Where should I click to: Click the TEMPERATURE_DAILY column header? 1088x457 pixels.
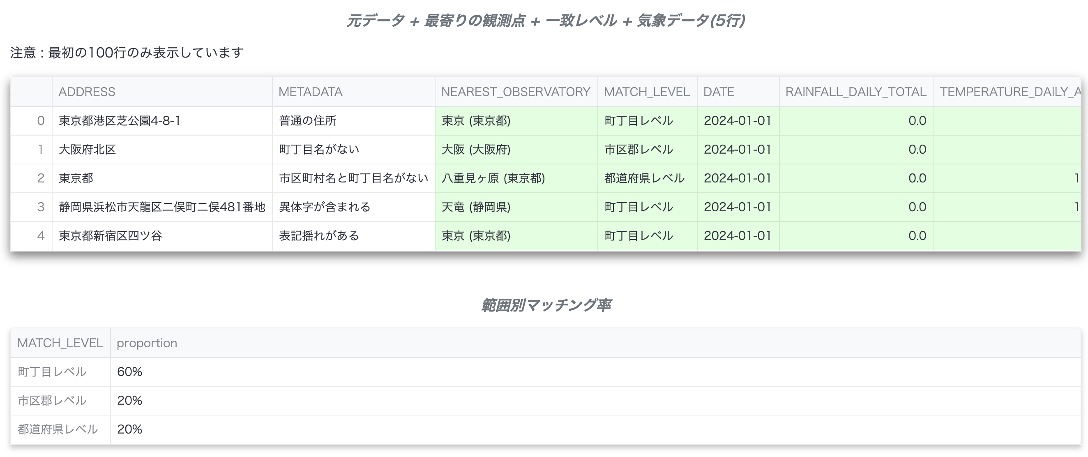coord(1007,92)
